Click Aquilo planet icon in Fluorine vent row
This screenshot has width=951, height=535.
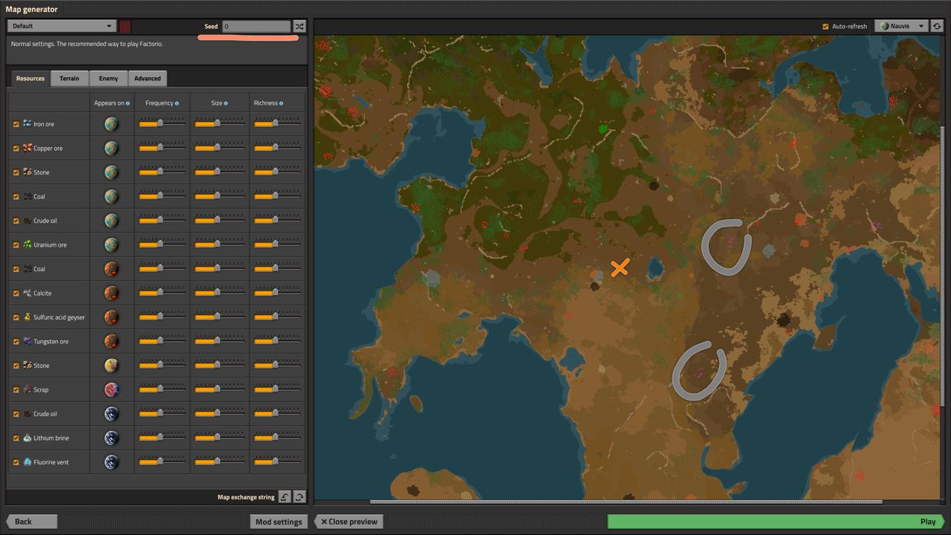[111, 462]
